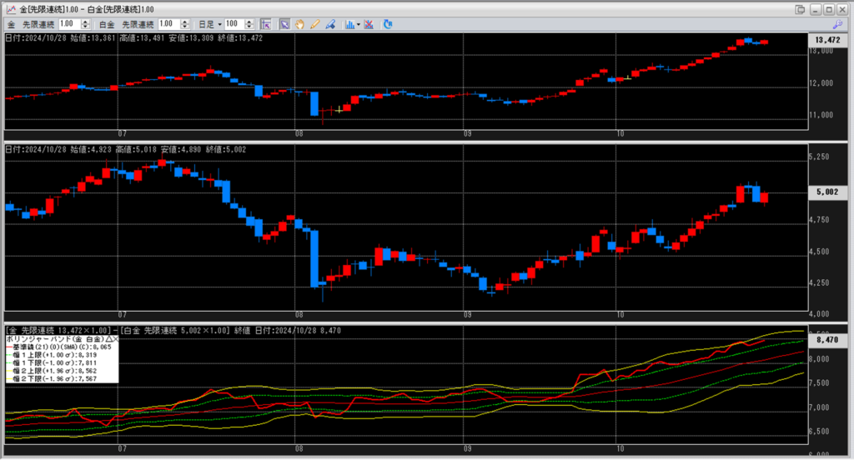This screenshot has height=460, width=854.
Task: Close the ボリンジャーバンド legend with X
Action: (114, 340)
